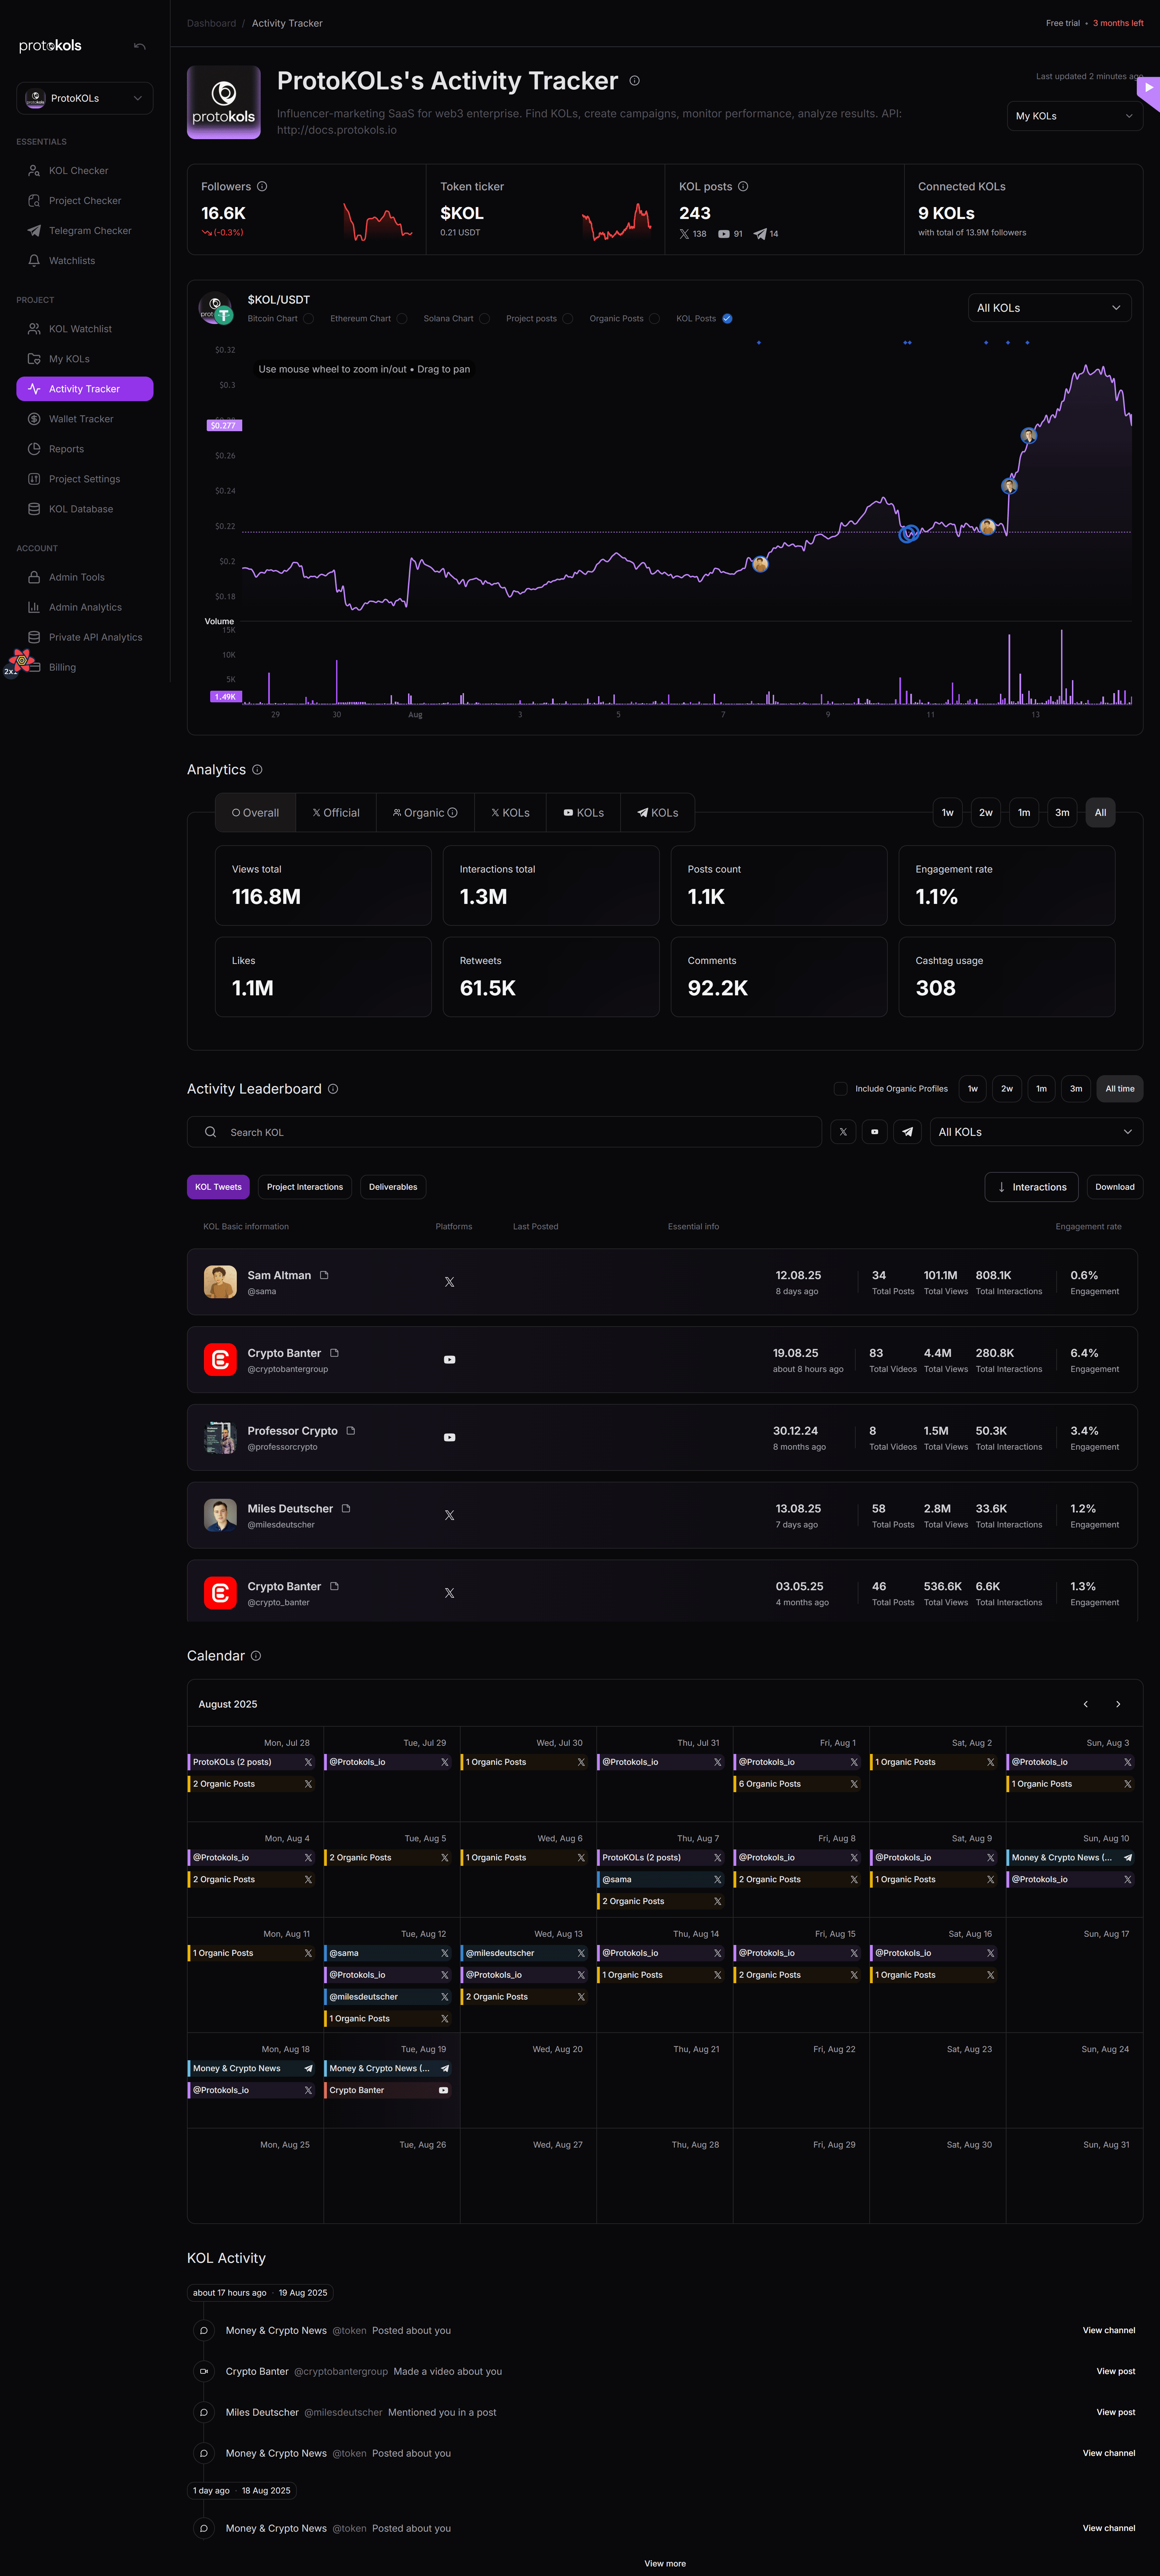This screenshot has width=1160, height=2576.
Task: Open ProtoKOLs project selector dropdown
Action: pyautogui.click(x=85, y=98)
